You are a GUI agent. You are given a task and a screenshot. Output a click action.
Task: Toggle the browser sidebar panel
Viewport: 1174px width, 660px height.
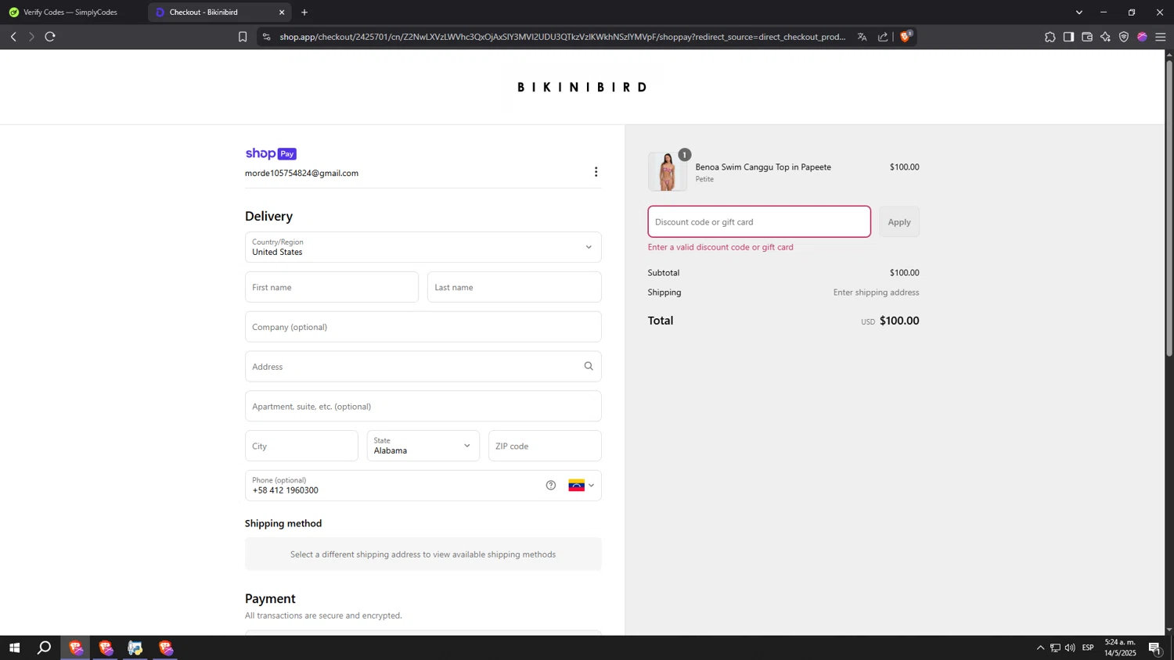point(1068,37)
